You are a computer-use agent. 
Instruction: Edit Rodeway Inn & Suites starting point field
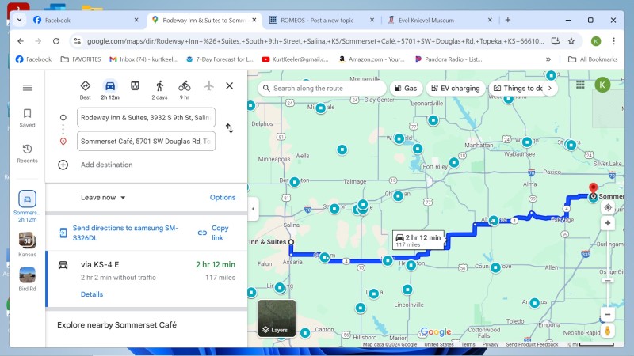[x=146, y=117]
